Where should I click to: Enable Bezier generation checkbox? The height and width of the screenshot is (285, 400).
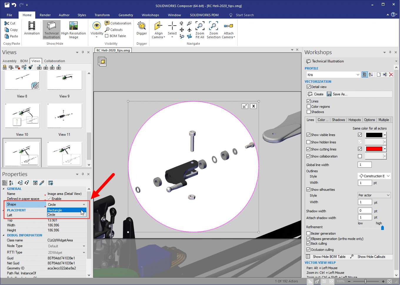(x=308, y=233)
